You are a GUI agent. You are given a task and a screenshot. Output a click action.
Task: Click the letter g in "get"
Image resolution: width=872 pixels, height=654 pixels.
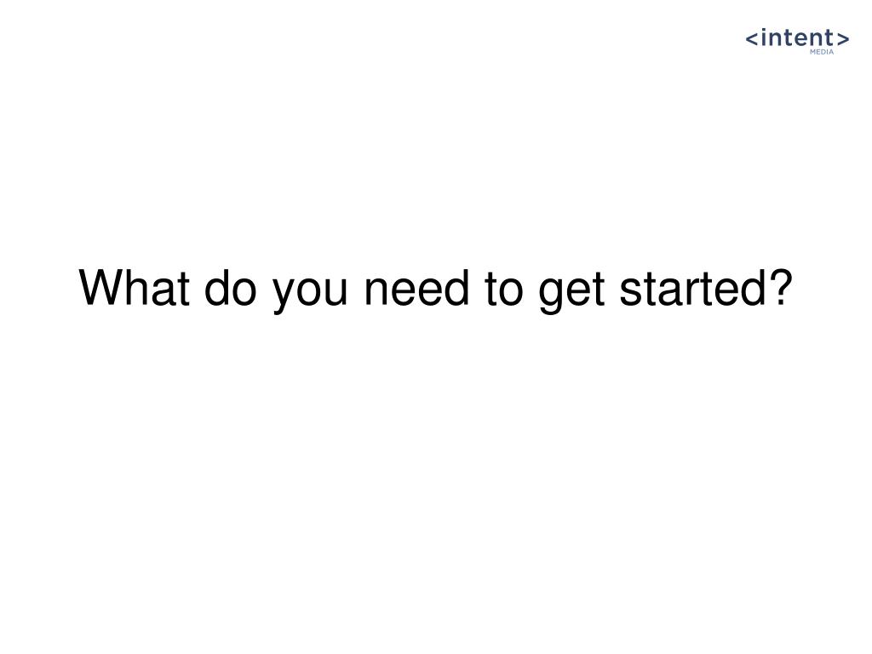pyautogui.click(x=551, y=296)
